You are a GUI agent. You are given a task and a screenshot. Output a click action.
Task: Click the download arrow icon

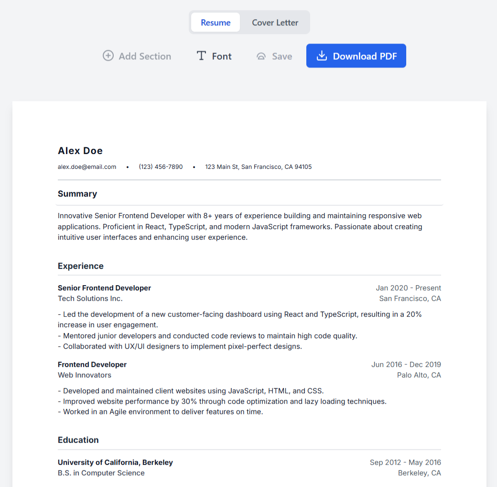coord(322,56)
